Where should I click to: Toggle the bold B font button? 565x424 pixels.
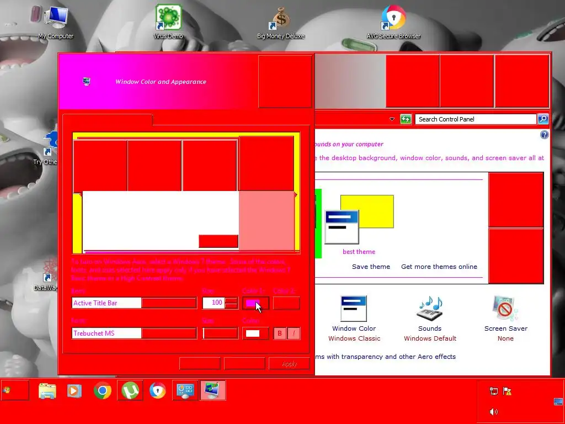click(280, 333)
